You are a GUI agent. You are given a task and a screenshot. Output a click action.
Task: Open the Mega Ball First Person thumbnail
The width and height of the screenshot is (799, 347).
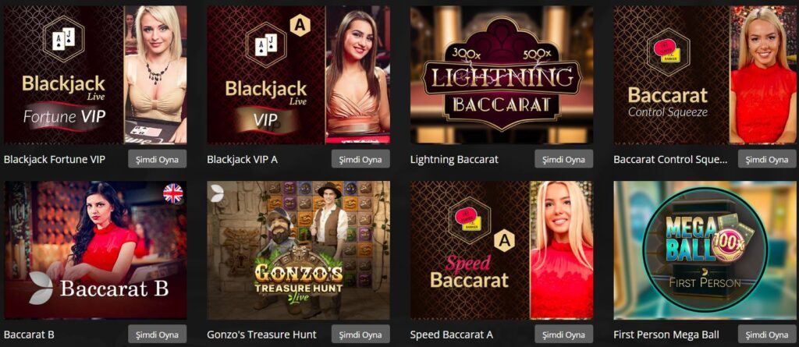(x=705, y=250)
